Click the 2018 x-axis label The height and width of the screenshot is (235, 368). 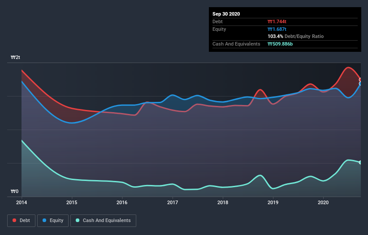point(223,202)
